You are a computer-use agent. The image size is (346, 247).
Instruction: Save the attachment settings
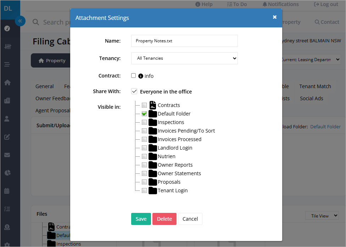pyautogui.click(x=141, y=219)
